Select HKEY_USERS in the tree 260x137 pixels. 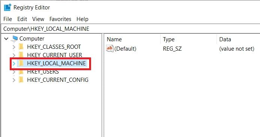coord(43,72)
